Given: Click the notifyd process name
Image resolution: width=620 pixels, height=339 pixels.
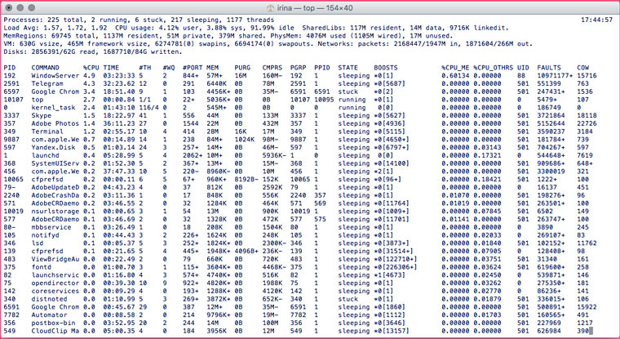Looking at the screenshot, I should 46,235.
